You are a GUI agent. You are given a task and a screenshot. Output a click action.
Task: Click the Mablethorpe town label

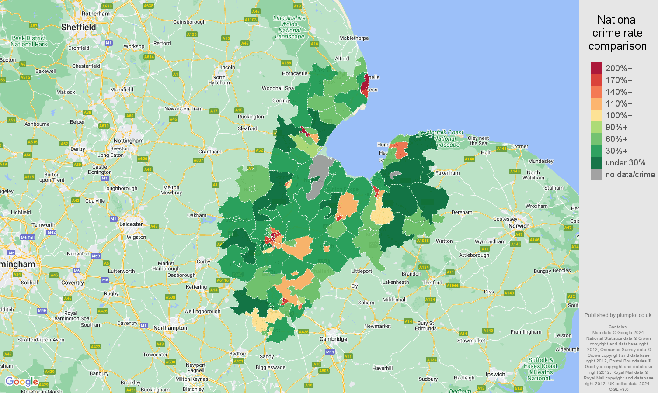coord(354,38)
